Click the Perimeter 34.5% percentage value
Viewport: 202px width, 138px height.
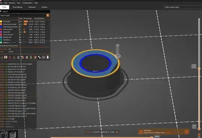point(31,22)
